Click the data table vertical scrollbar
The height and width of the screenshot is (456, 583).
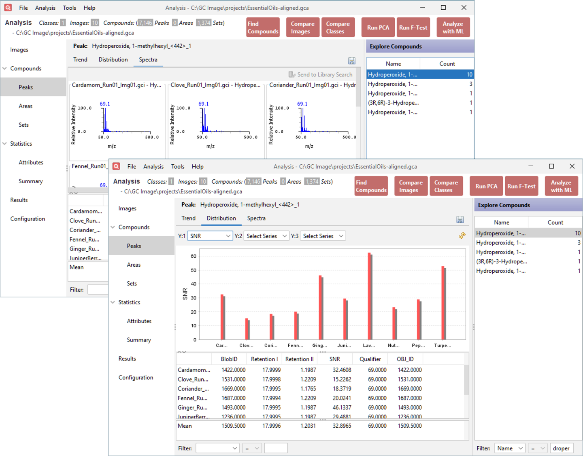coord(466,380)
